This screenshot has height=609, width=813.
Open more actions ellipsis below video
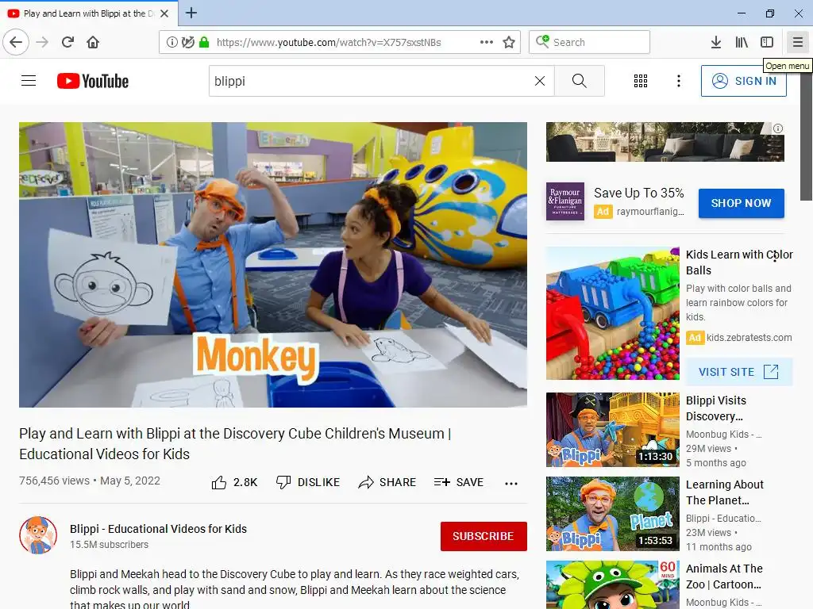click(511, 483)
